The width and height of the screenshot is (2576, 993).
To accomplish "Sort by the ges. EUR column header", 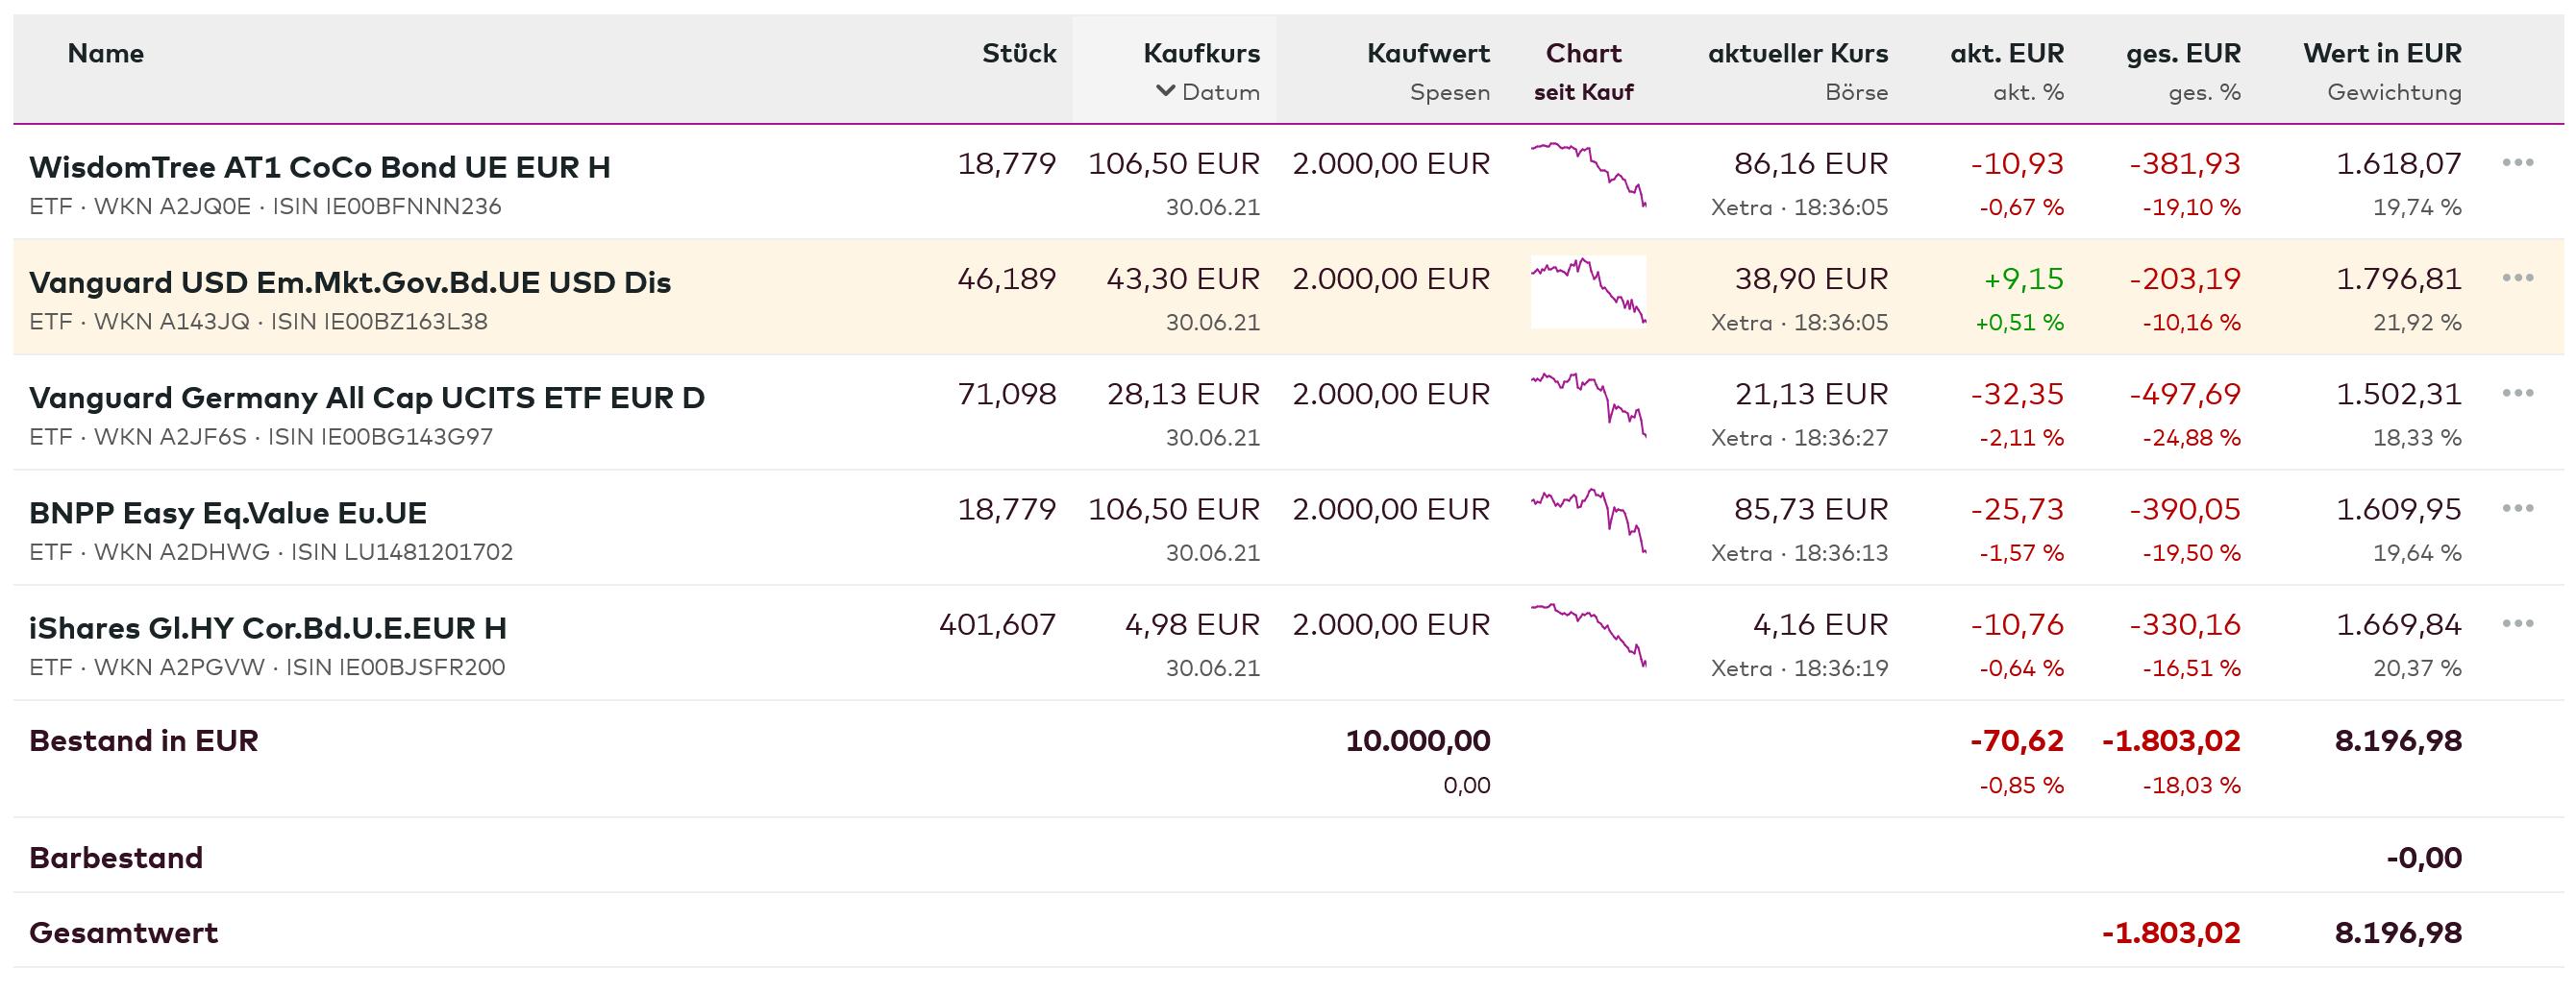I will point(2182,53).
